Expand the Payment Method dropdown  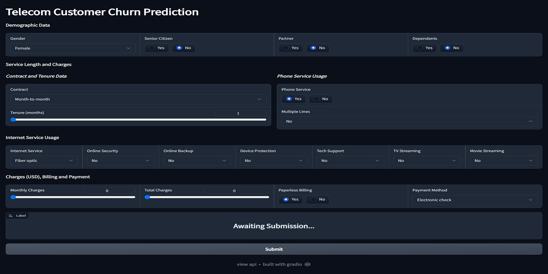tap(474, 200)
